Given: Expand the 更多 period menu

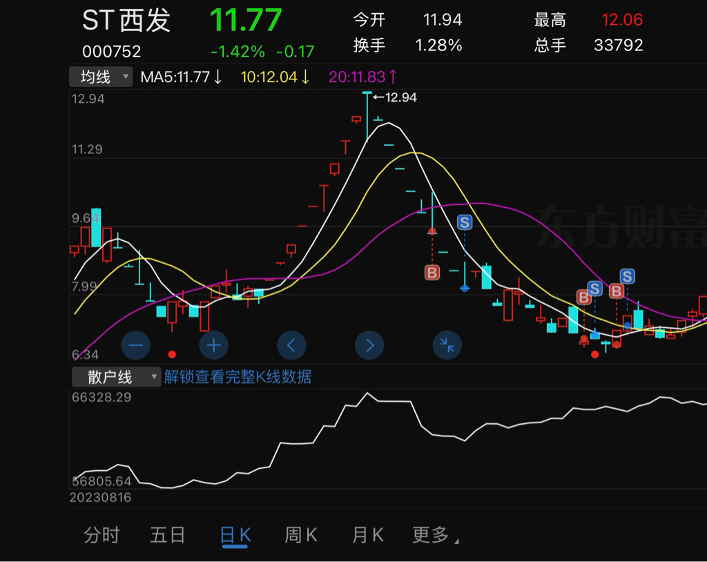Looking at the screenshot, I should pos(435,535).
